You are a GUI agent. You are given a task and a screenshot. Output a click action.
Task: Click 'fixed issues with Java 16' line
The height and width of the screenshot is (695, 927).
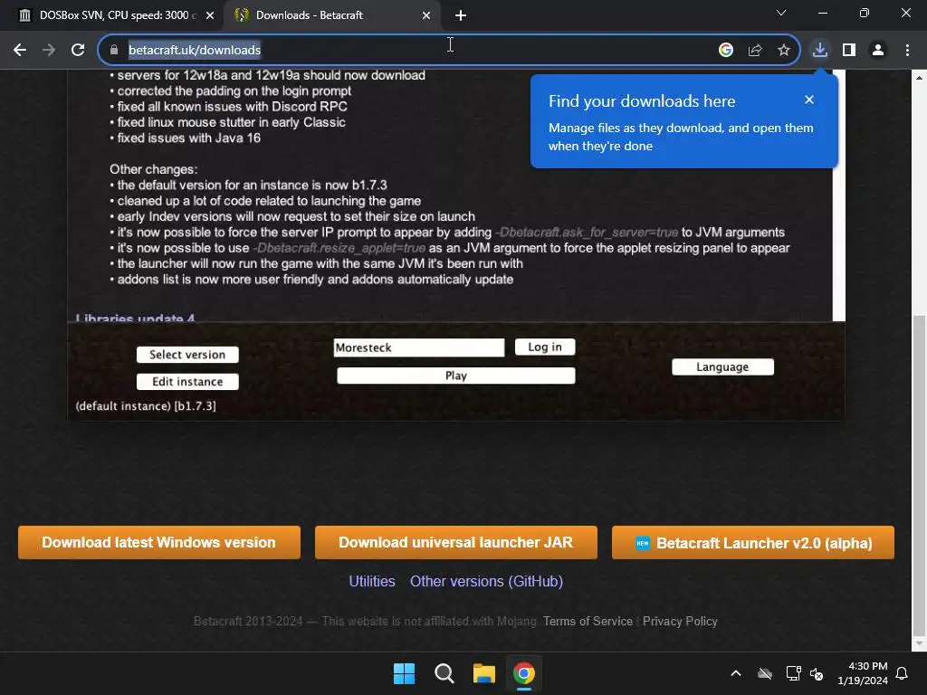coord(188,138)
